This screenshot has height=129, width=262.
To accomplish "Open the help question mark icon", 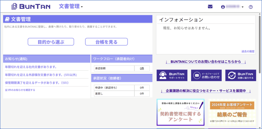I will coord(250,7).
